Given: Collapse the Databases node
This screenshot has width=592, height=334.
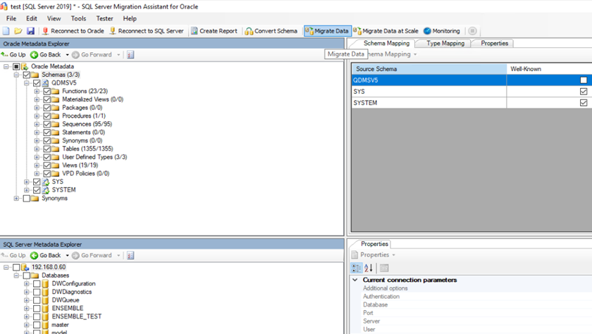Looking at the screenshot, I should (16, 276).
